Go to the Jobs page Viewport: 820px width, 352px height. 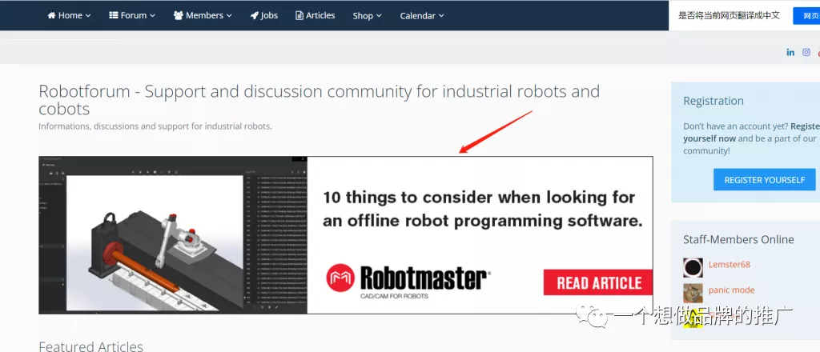pos(264,15)
